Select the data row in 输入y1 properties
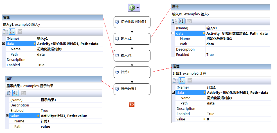Image resolution: width=277 pixels, height=133 pixels. pos(54,44)
